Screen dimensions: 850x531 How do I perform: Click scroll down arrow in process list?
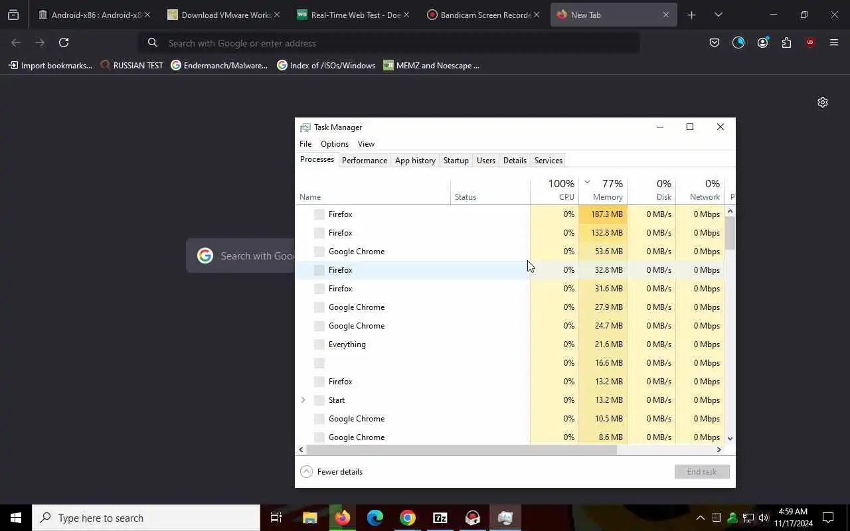coord(730,438)
